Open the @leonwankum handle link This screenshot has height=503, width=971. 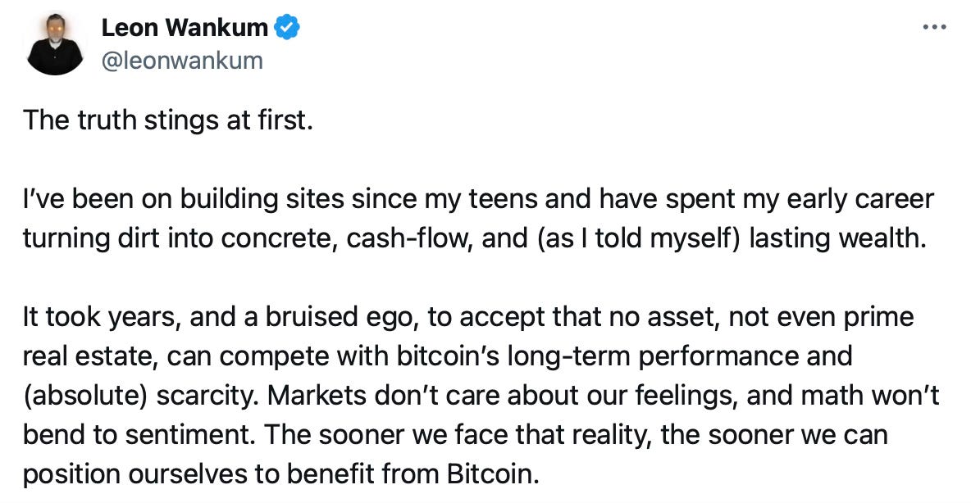pyautogui.click(x=181, y=61)
